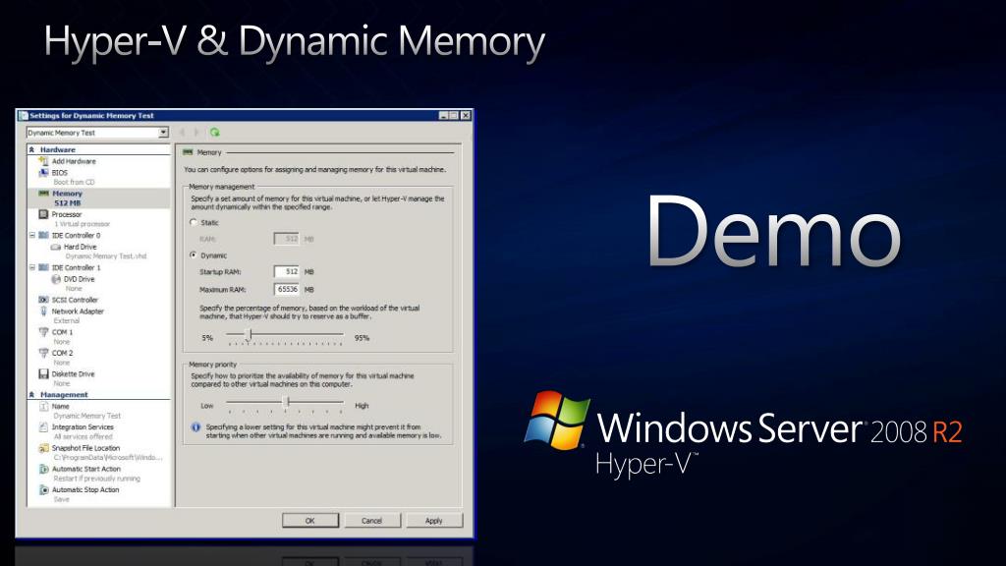
Task: Collapse the IDE Controller 0 node
Action: (x=32, y=236)
